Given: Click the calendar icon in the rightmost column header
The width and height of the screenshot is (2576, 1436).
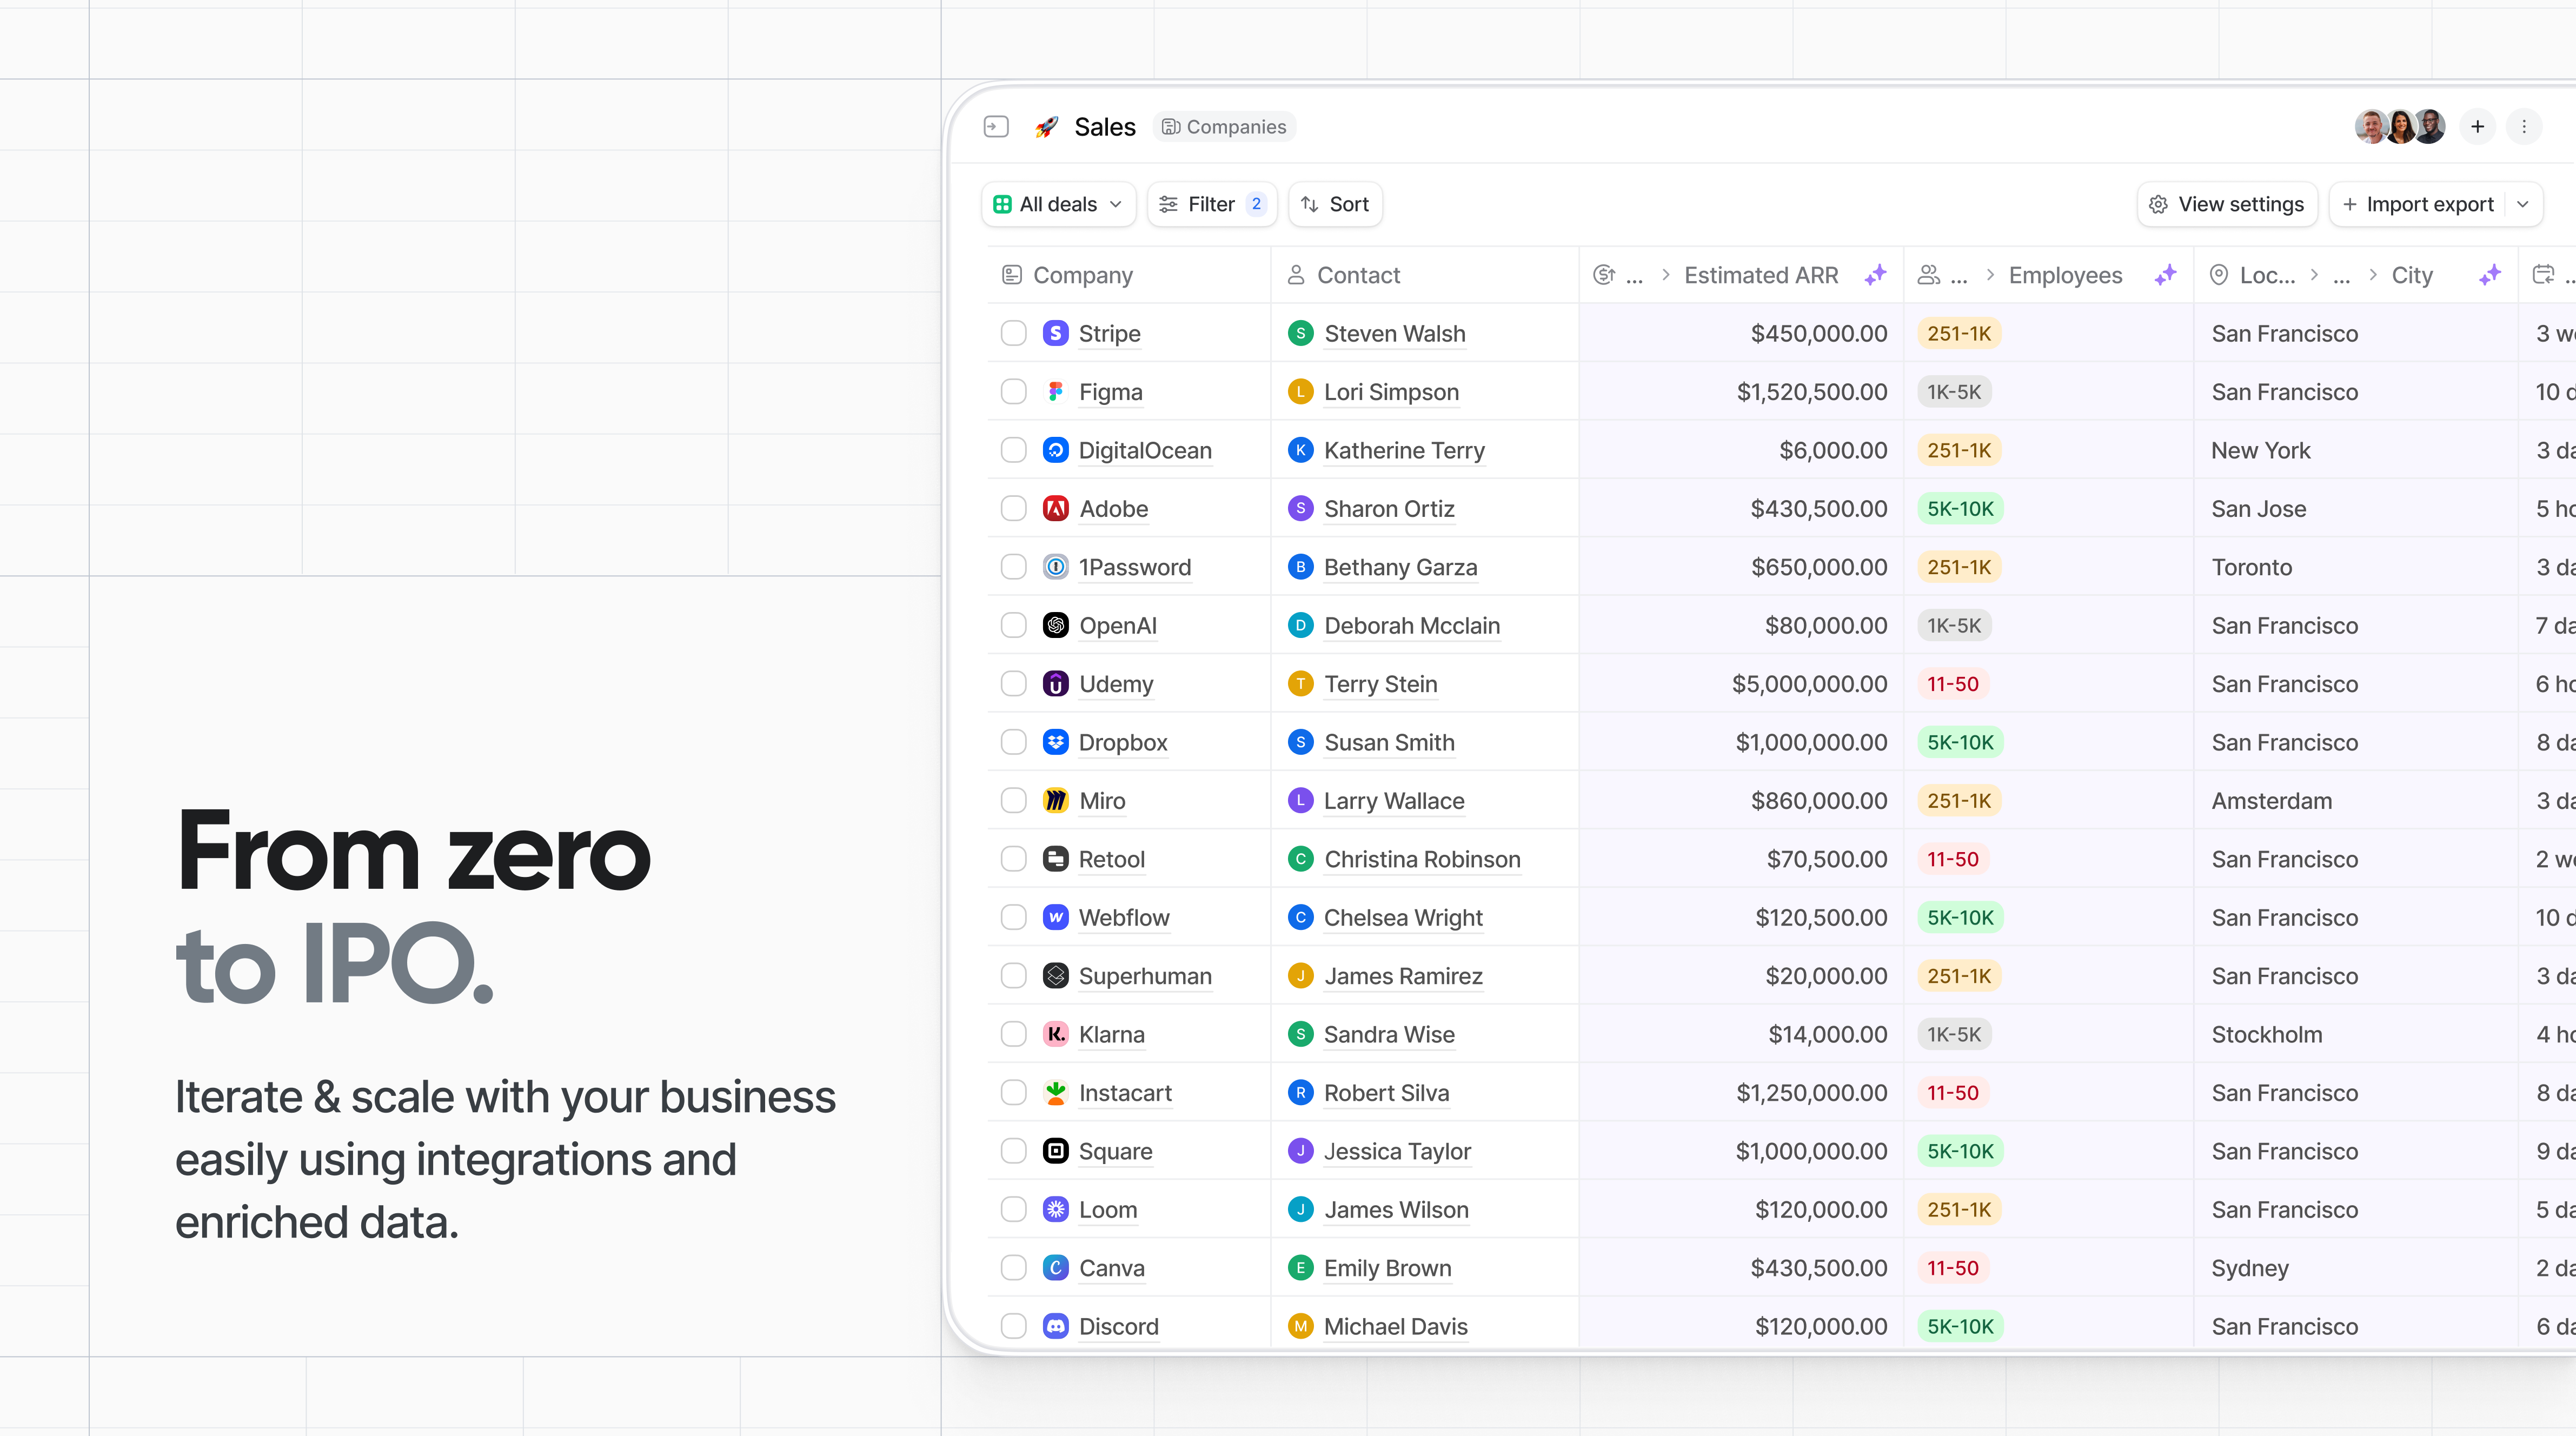Looking at the screenshot, I should (2543, 273).
